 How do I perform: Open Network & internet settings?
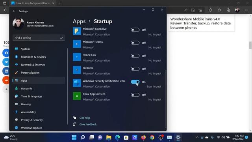coord(39,65)
